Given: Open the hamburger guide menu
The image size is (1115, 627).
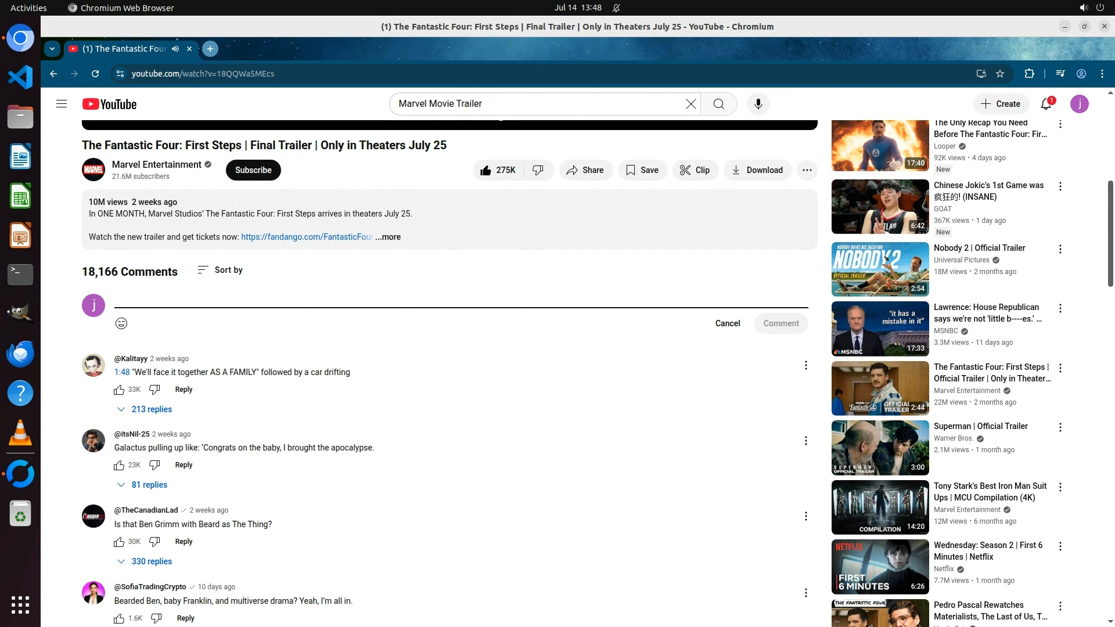Looking at the screenshot, I should tap(62, 104).
